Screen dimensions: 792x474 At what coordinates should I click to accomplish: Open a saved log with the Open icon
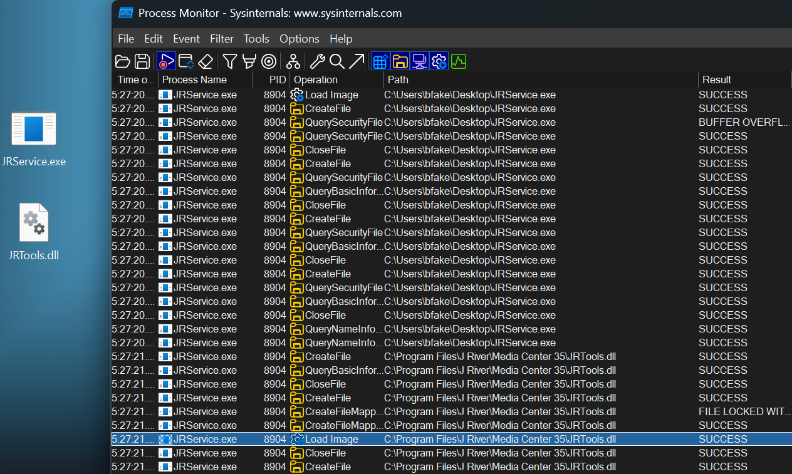(x=122, y=61)
